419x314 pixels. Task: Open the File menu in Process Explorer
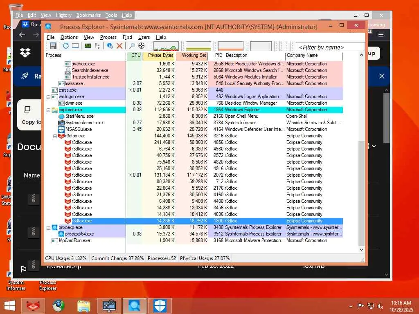(x=51, y=37)
